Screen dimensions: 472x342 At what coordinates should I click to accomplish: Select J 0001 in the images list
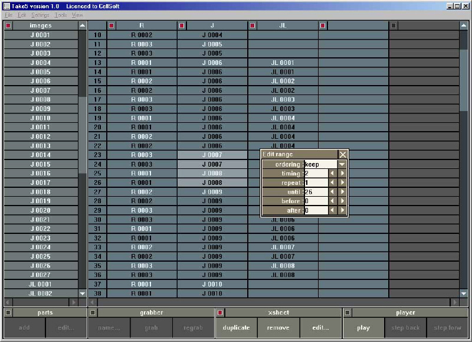coord(41,35)
